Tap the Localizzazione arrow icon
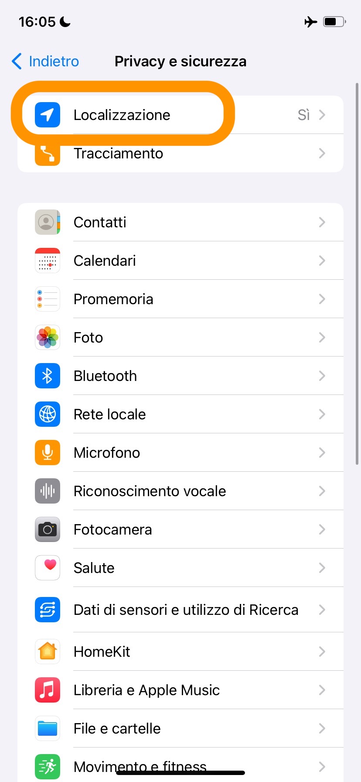 (x=48, y=115)
